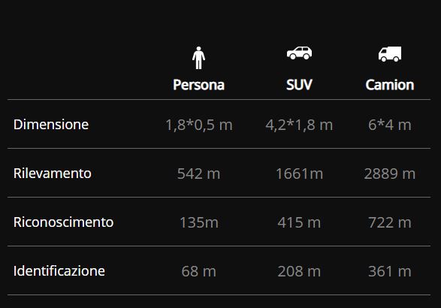Click the 361 m identification value
This screenshot has width=441, height=308.
pos(390,271)
